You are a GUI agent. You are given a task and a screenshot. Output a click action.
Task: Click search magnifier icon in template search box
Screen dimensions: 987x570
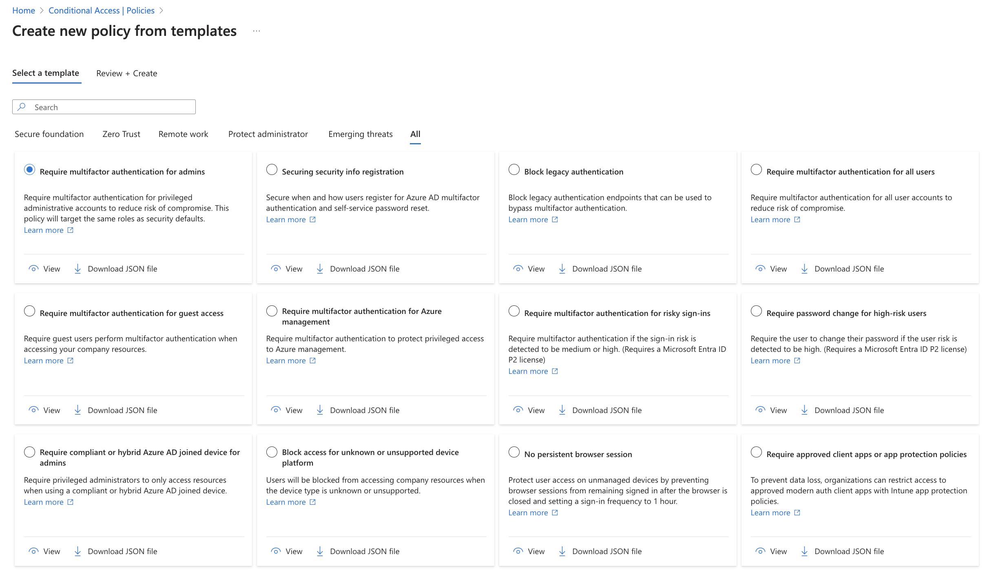[x=22, y=107]
